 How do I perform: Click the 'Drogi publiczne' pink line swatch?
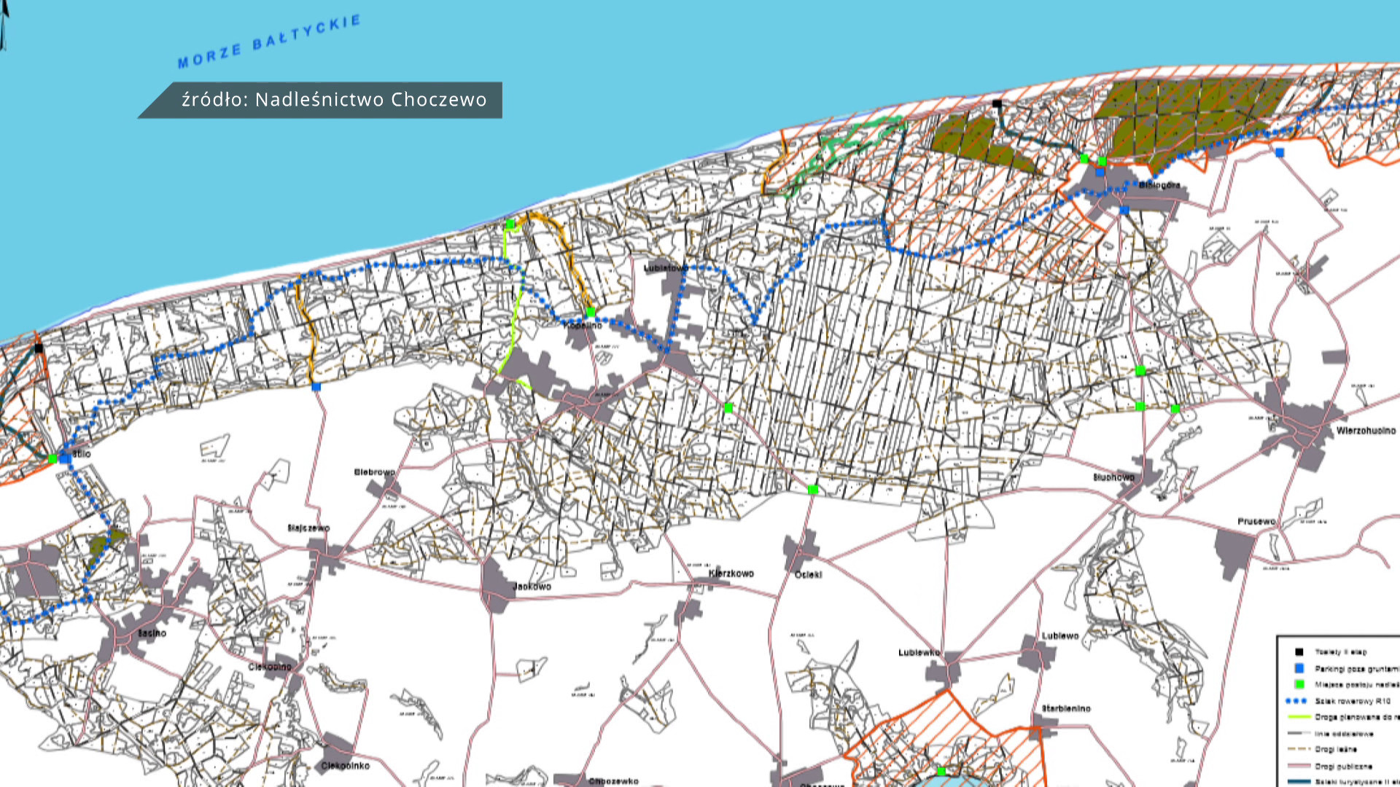click(x=1299, y=766)
